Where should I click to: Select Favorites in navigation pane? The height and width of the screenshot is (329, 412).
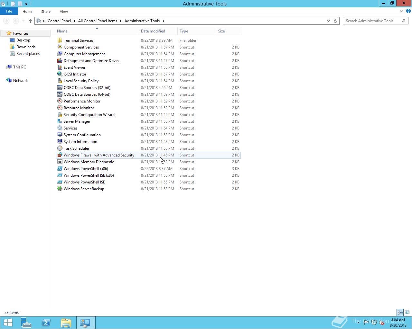pyautogui.click(x=21, y=33)
